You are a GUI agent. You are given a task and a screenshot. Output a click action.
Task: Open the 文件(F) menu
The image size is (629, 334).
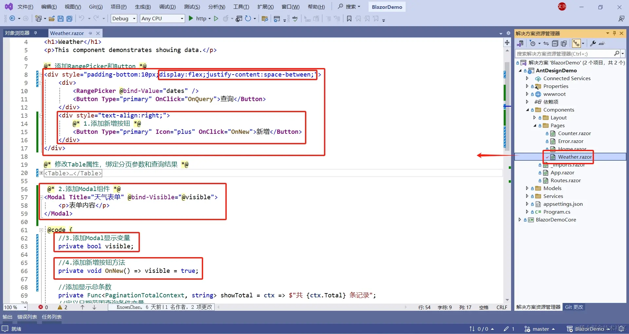(25, 7)
